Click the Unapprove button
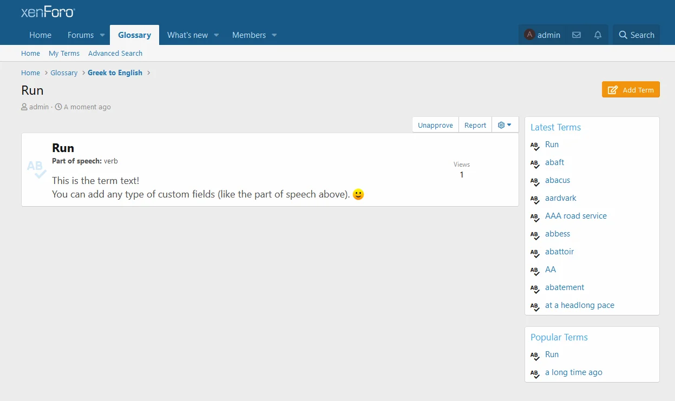The image size is (675, 401). tap(435, 125)
